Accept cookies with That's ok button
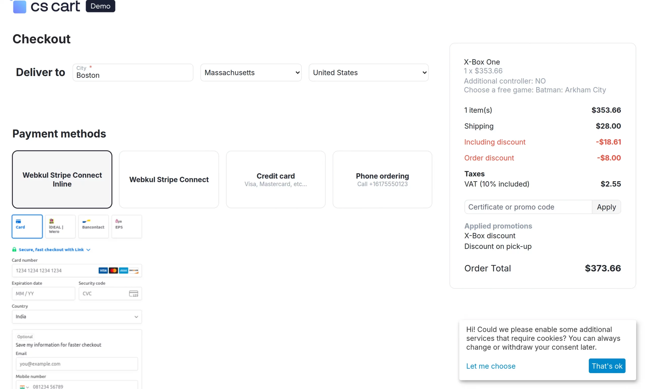This screenshot has height=389, width=645. [607, 366]
